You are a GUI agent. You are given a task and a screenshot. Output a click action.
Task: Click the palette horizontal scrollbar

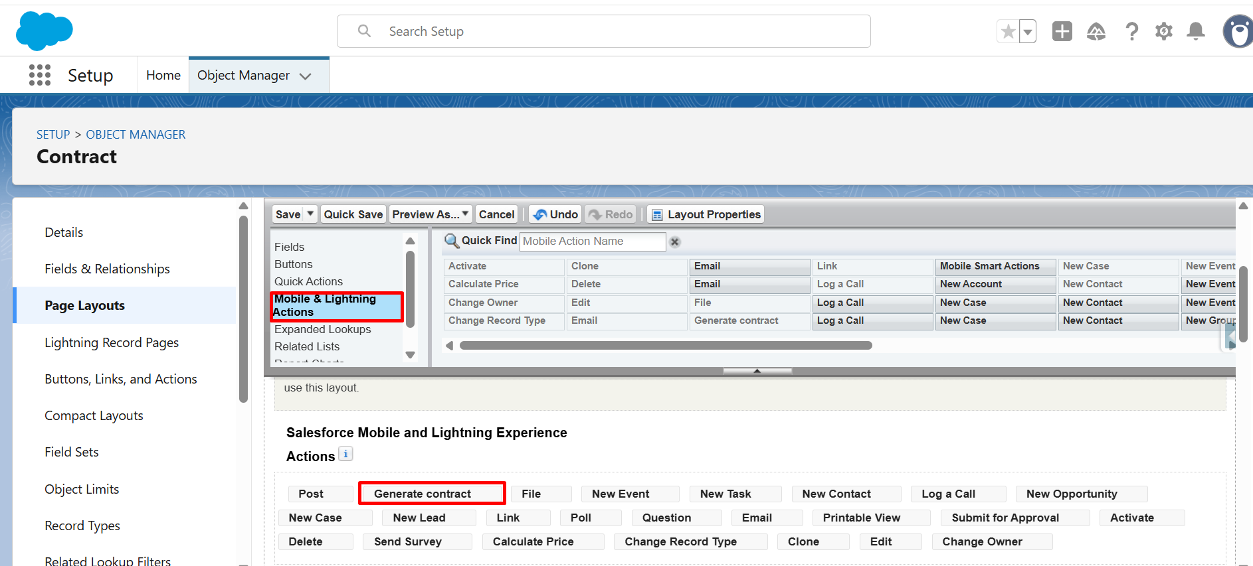[665, 345]
